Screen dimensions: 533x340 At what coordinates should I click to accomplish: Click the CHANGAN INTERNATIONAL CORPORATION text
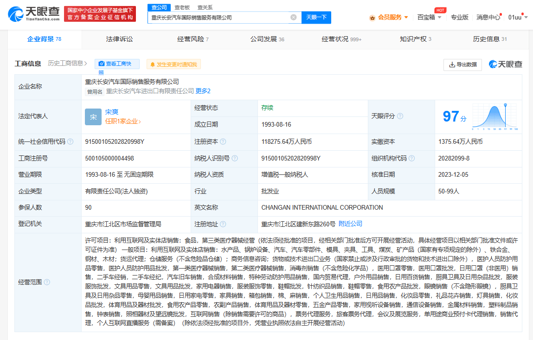(x=322, y=207)
